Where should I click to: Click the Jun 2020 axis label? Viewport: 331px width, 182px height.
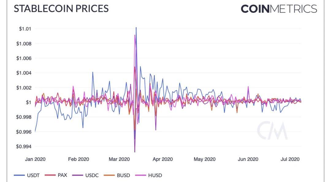click(248, 159)
